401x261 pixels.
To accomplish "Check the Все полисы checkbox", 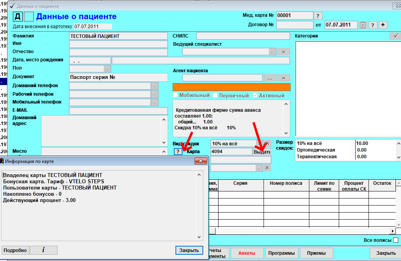I will pyautogui.click(x=396, y=240).
